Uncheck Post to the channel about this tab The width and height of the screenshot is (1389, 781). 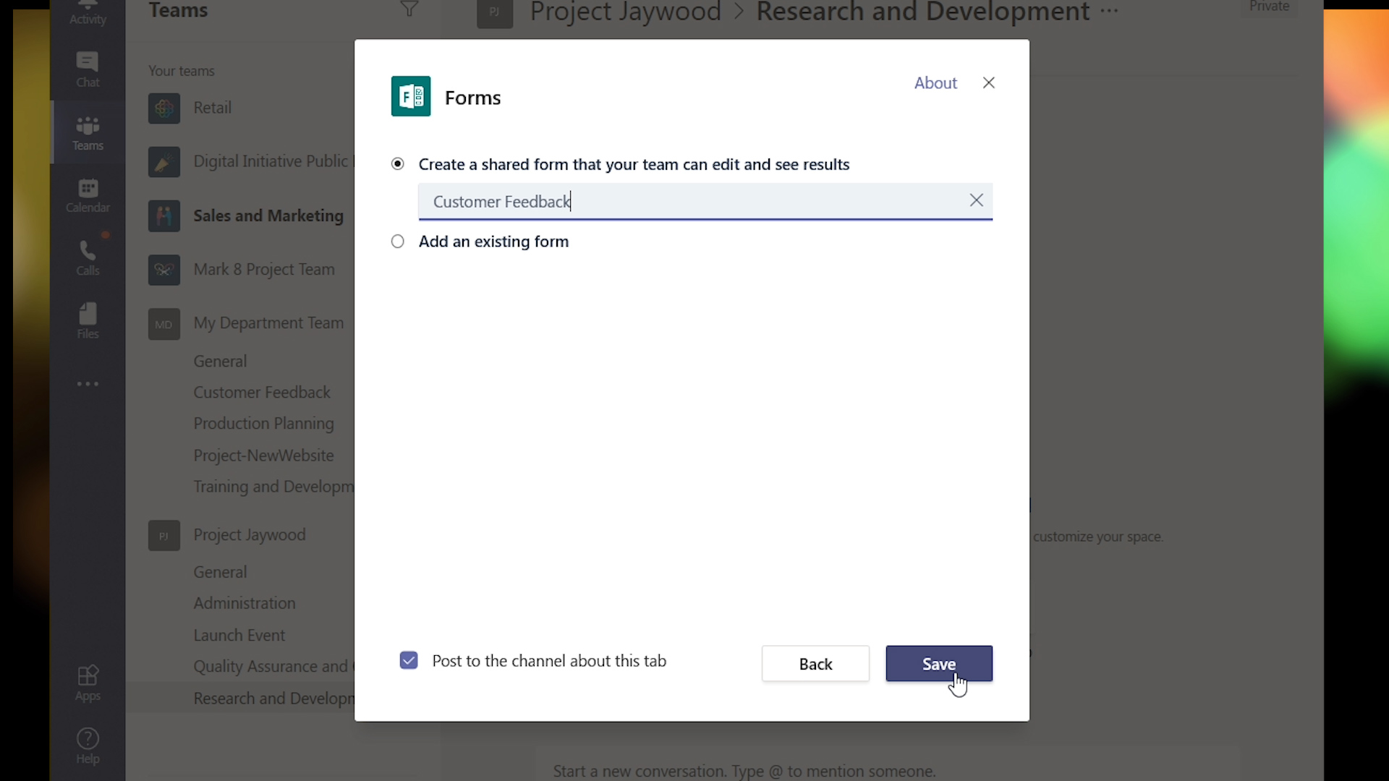point(409,660)
